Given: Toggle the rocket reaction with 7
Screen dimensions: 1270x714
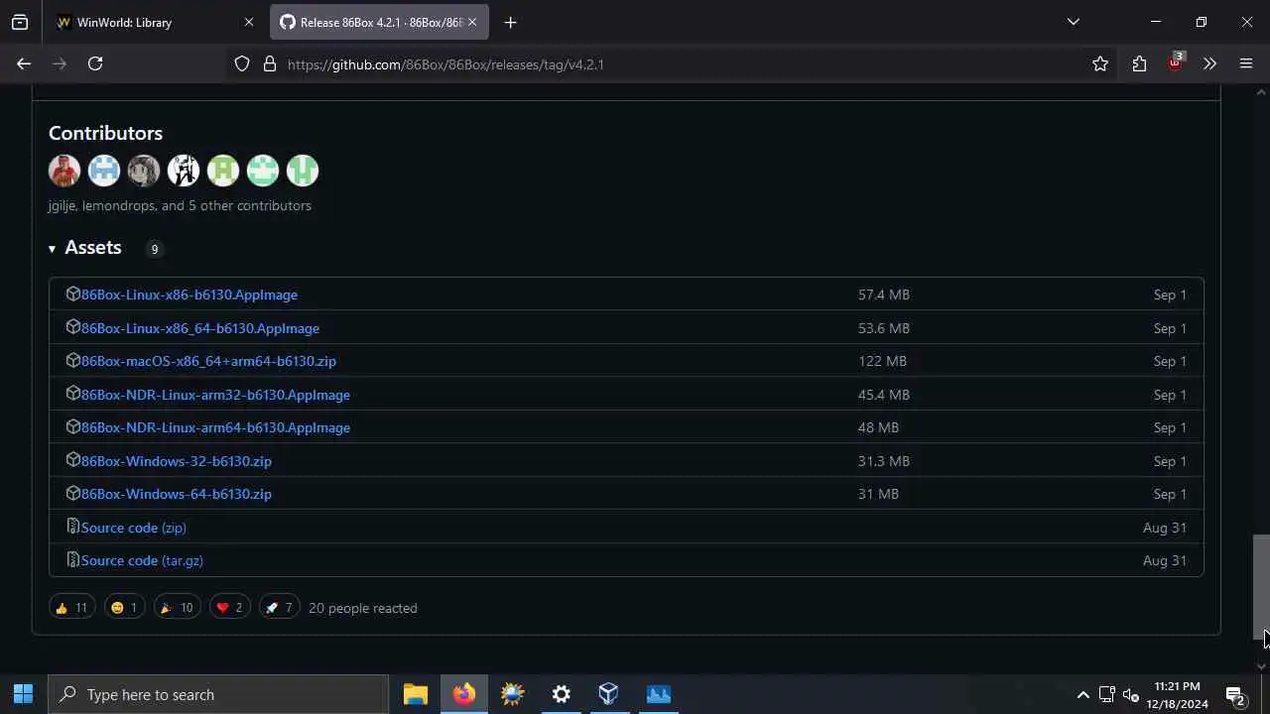Looking at the screenshot, I should tap(279, 608).
